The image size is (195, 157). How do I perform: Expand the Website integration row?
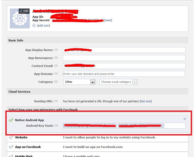pyautogui.click(x=98, y=137)
